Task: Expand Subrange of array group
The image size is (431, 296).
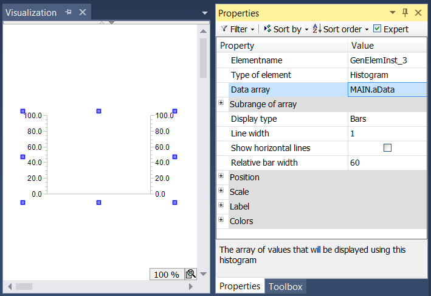Action: coord(221,103)
